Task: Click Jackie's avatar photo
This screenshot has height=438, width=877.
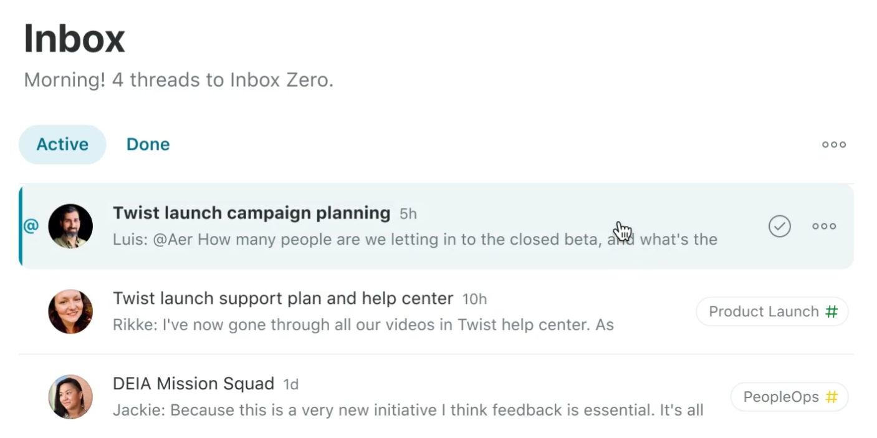Action: coord(70,397)
